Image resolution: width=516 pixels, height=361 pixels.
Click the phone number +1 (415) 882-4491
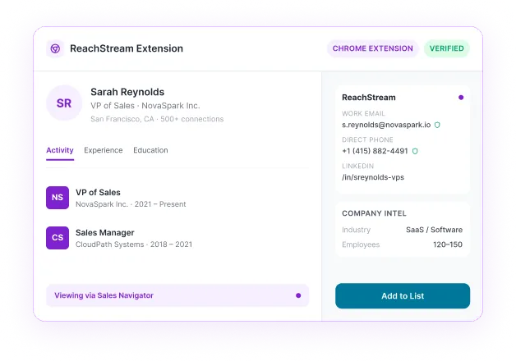[375, 151]
